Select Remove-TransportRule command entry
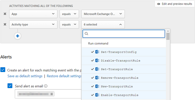 point(124,78)
